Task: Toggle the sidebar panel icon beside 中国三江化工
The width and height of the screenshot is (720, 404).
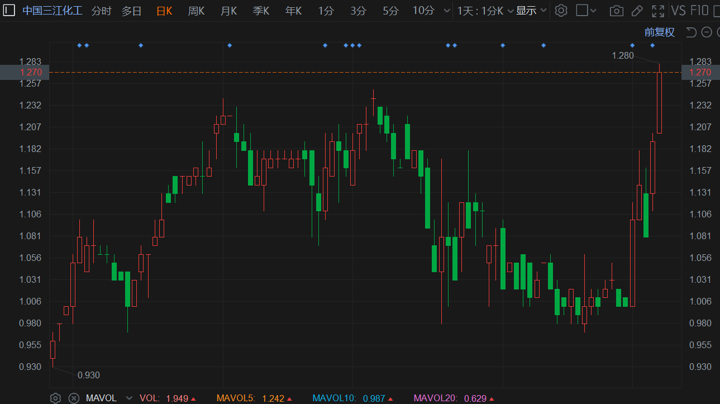Action: 9,10
